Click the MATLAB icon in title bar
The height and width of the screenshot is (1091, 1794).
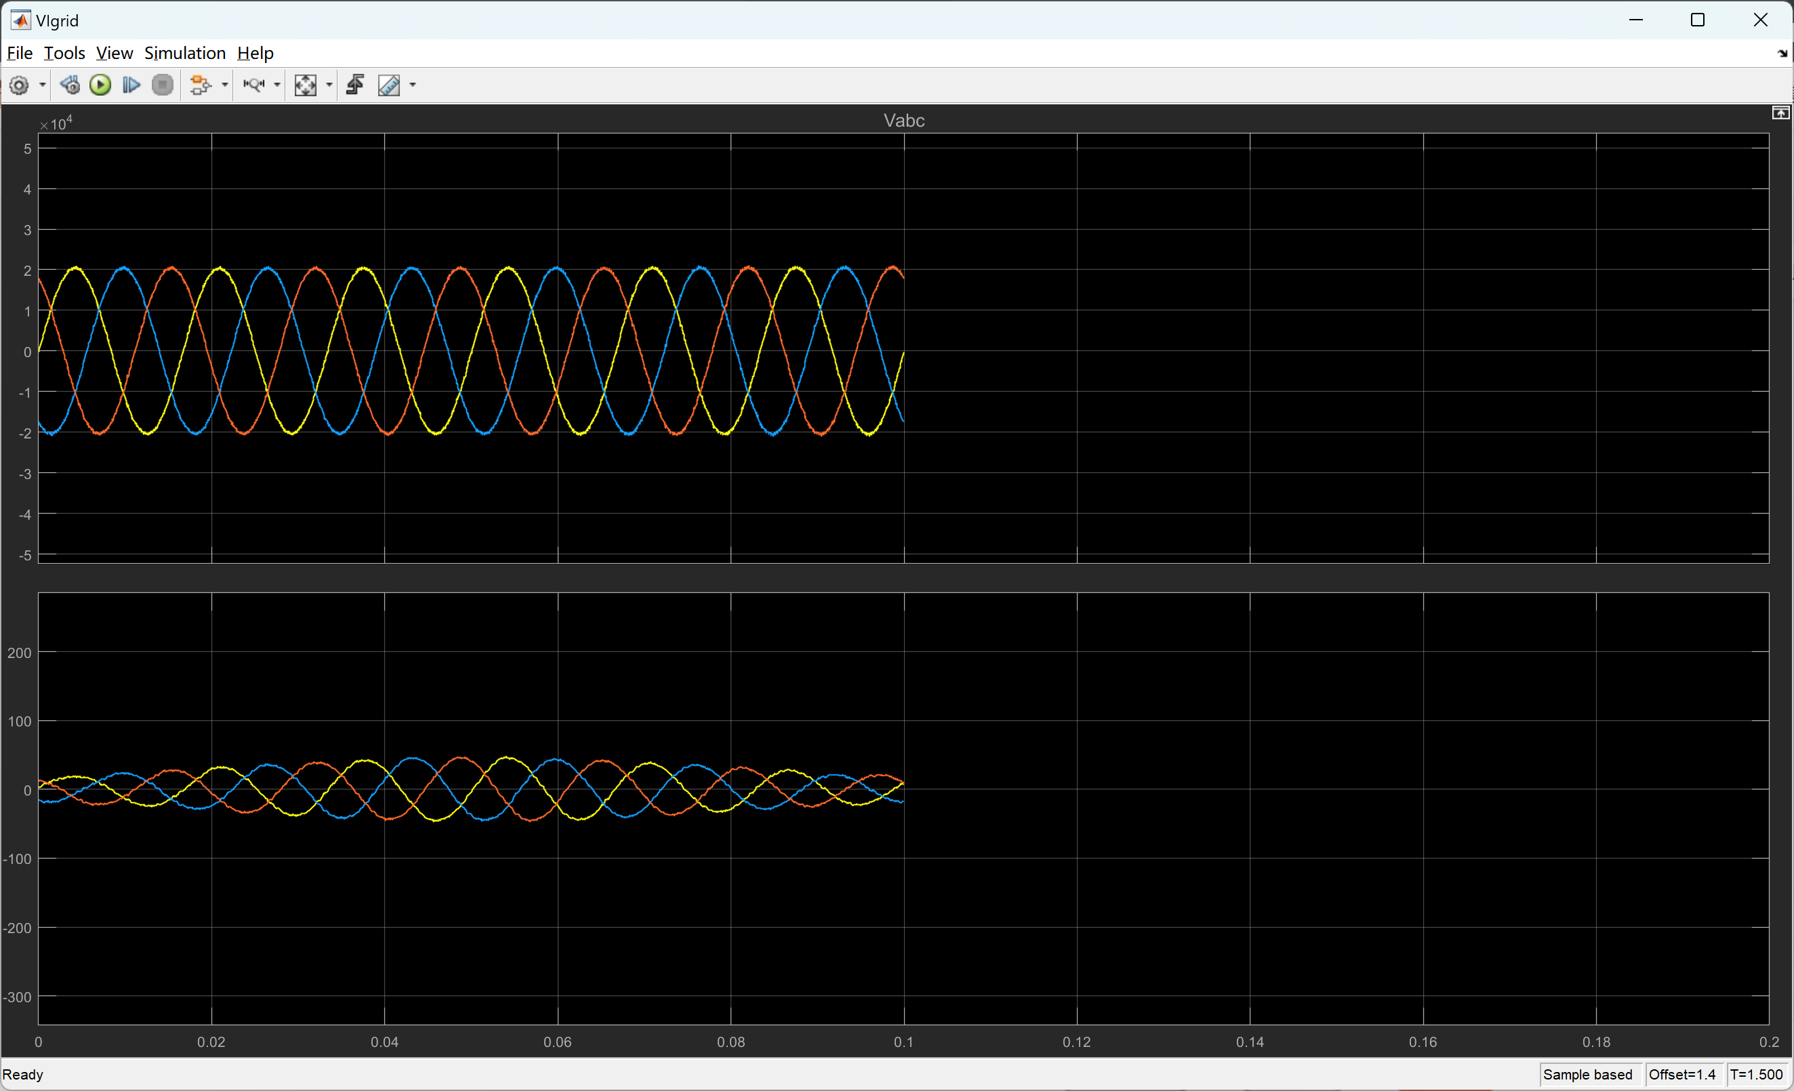click(x=20, y=20)
